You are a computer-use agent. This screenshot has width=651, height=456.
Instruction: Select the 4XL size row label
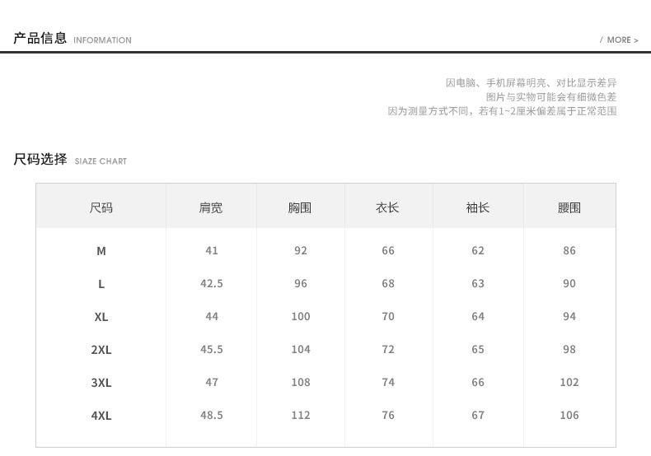(101, 416)
